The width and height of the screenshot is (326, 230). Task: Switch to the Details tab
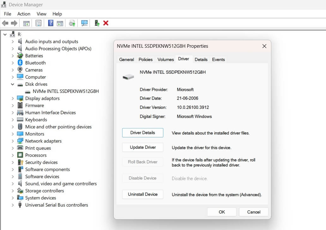point(201,59)
